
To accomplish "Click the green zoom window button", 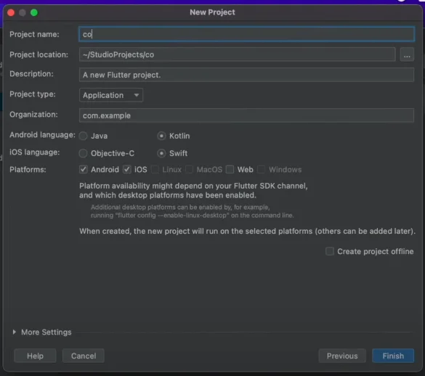I will click(x=34, y=12).
